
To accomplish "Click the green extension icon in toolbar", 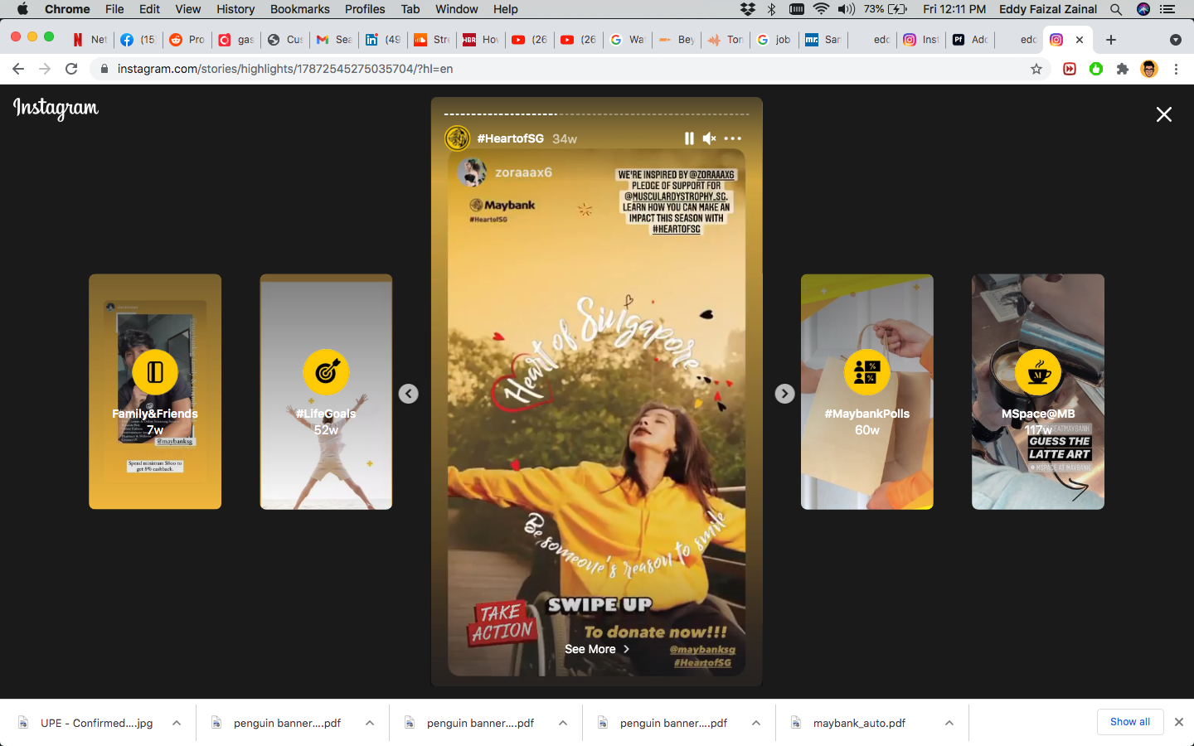I will 1096,69.
